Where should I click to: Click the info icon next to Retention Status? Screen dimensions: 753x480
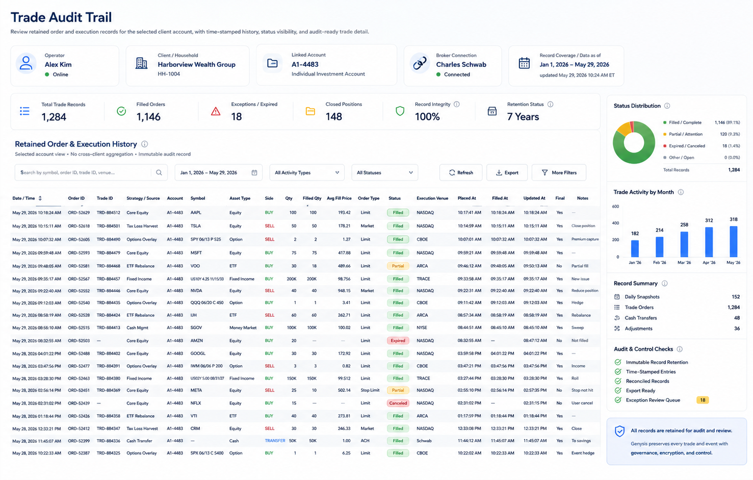(551, 104)
